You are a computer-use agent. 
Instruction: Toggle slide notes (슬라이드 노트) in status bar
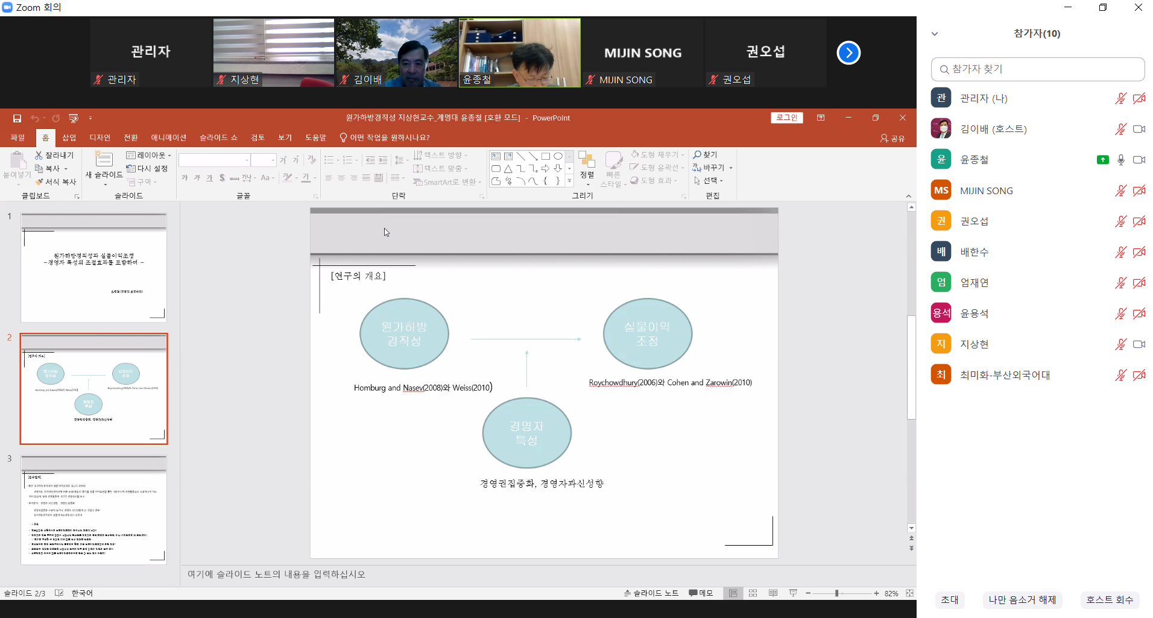point(651,593)
